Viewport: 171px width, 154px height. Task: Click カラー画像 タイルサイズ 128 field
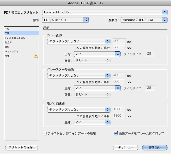pyautogui.click(x=149, y=54)
